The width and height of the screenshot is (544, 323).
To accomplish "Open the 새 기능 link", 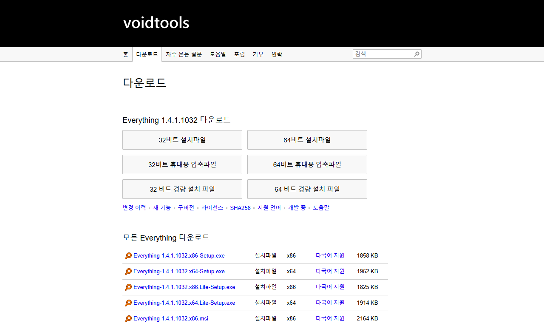I will point(162,208).
